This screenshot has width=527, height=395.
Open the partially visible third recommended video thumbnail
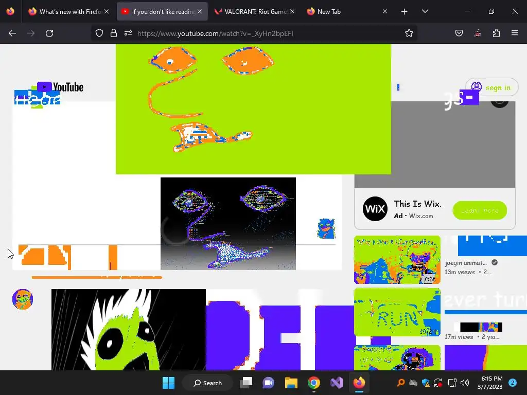[x=397, y=357]
